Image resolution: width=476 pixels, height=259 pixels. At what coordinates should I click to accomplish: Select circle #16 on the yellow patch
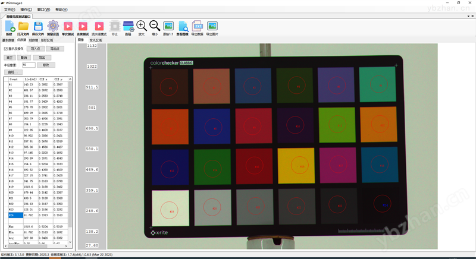(x=299, y=166)
